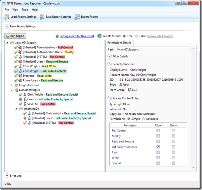Select the Tree results format radio button
The width and height of the screenshot is (202, 190).
pyautogui.click(x=124, y=36)
